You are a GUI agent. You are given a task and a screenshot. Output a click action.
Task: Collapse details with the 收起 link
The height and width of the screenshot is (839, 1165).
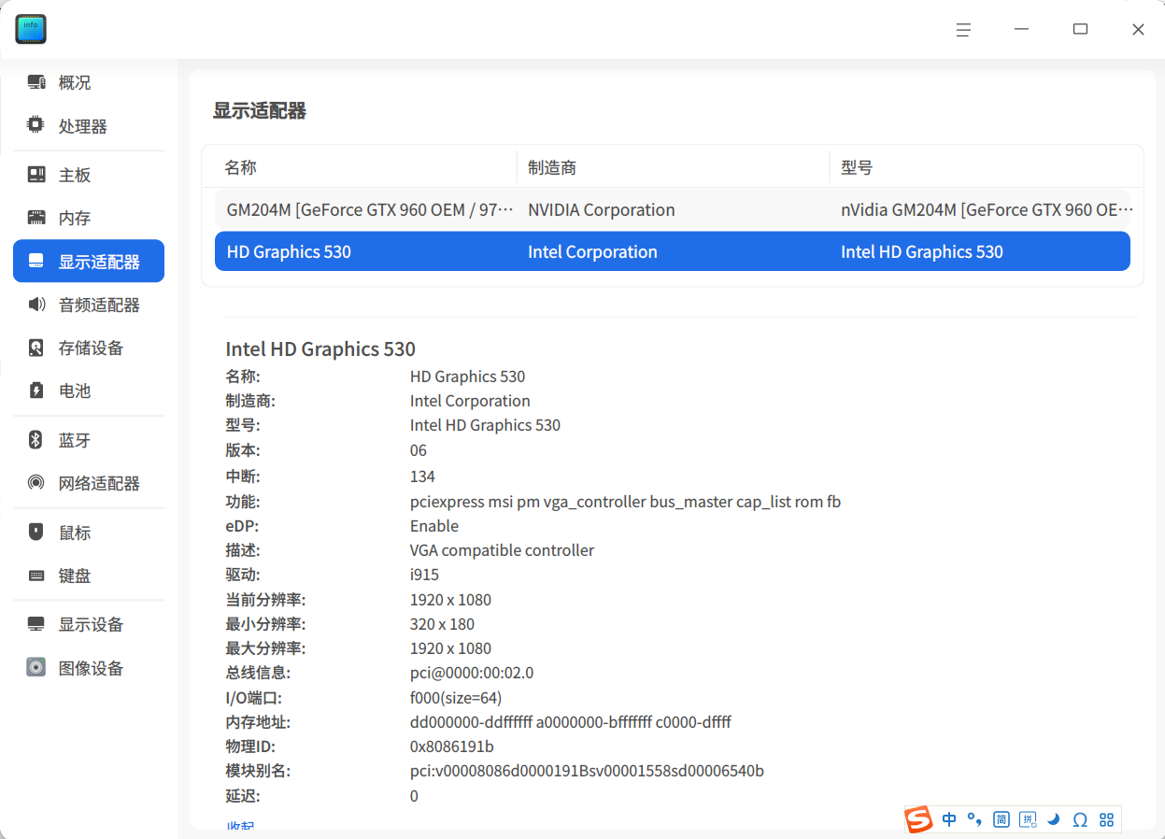pos(240,827)
